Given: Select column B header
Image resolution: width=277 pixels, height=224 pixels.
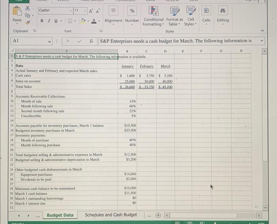Looking at the screenshot, I should point(127,51).
